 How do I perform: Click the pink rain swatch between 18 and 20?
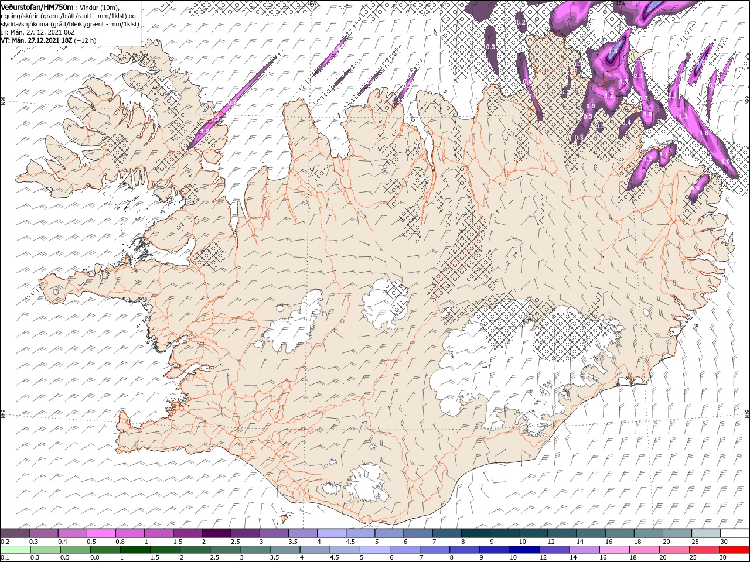[x=645, y=550]
